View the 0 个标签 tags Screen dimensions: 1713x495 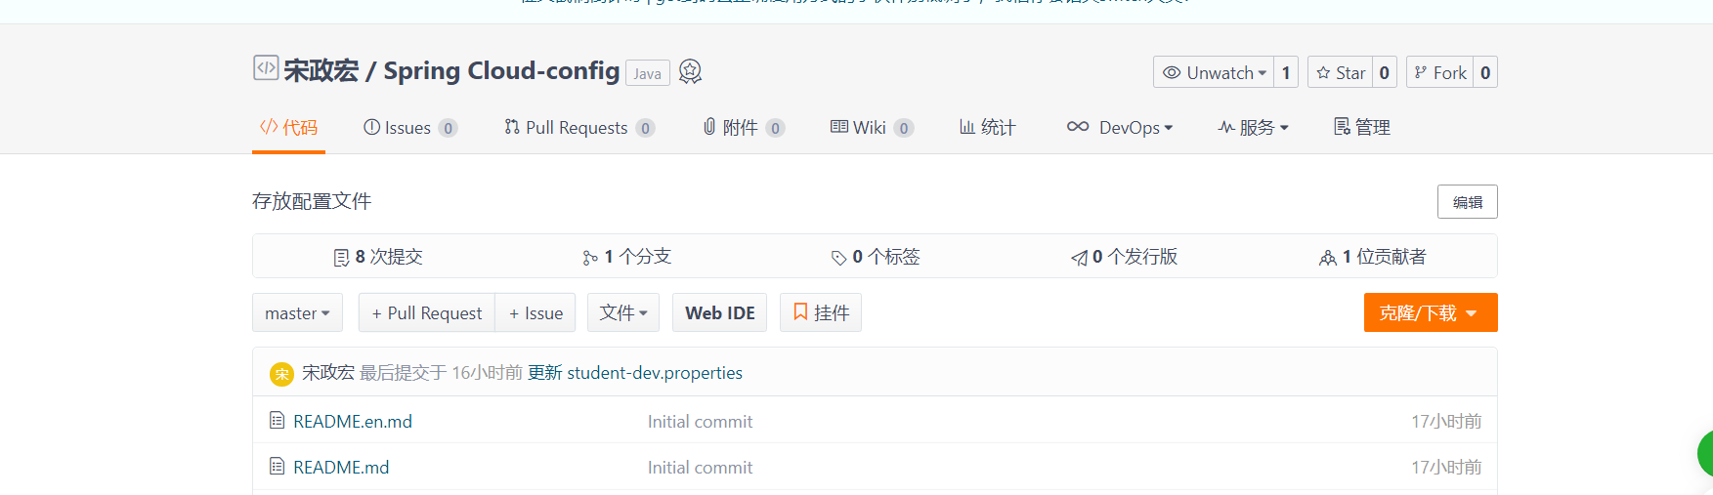coord(876,257)
